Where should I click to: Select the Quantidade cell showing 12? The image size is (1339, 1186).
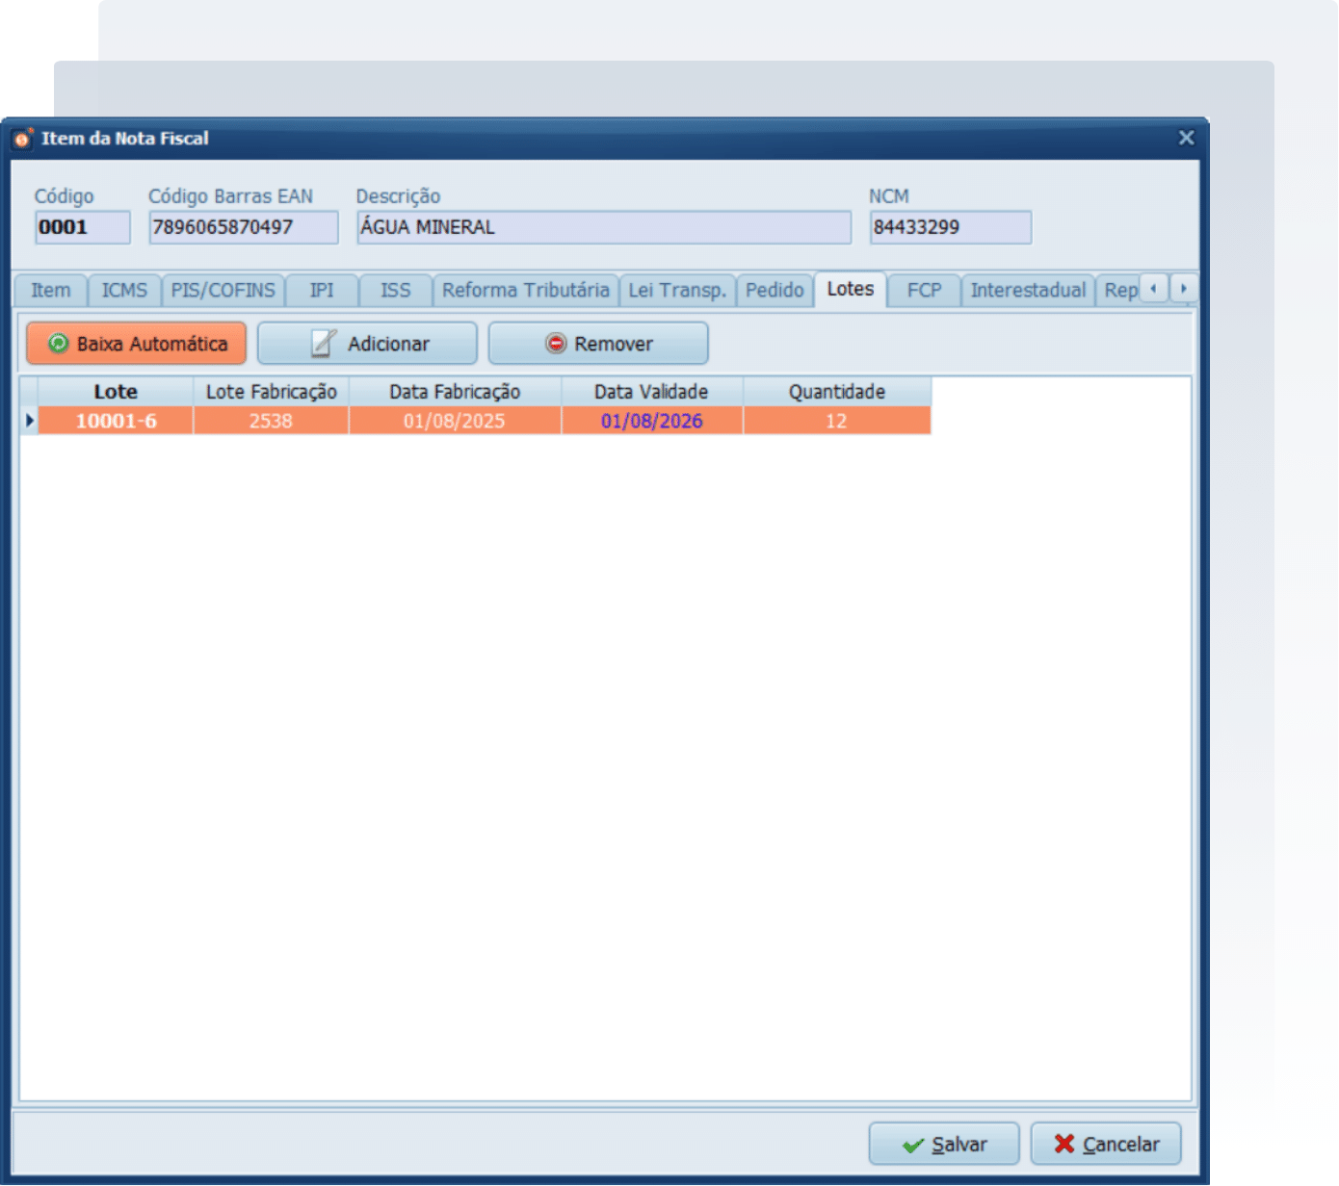click(835, 422)
